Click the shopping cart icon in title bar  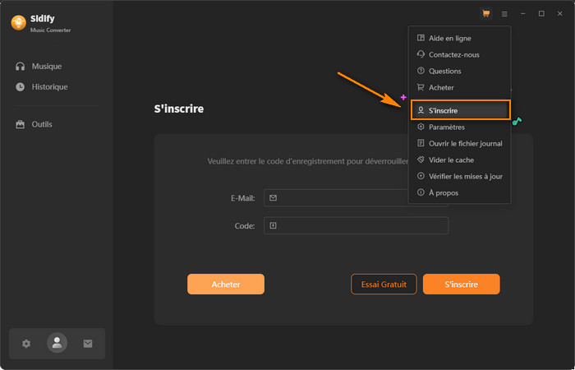486,14
